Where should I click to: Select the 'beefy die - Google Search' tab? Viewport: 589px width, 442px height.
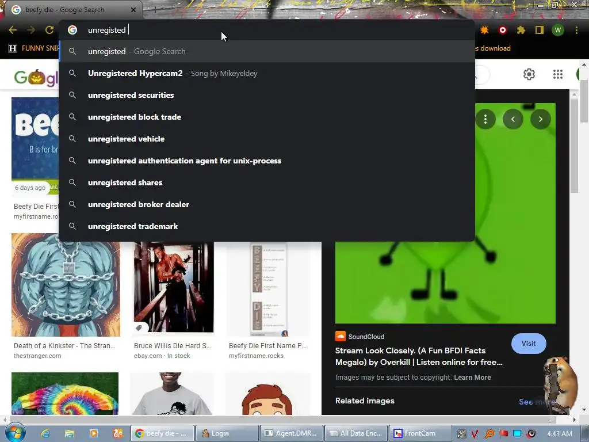tap(73, 10)
